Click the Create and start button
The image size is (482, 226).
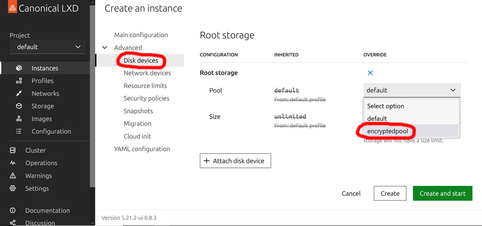coord(443,193)
